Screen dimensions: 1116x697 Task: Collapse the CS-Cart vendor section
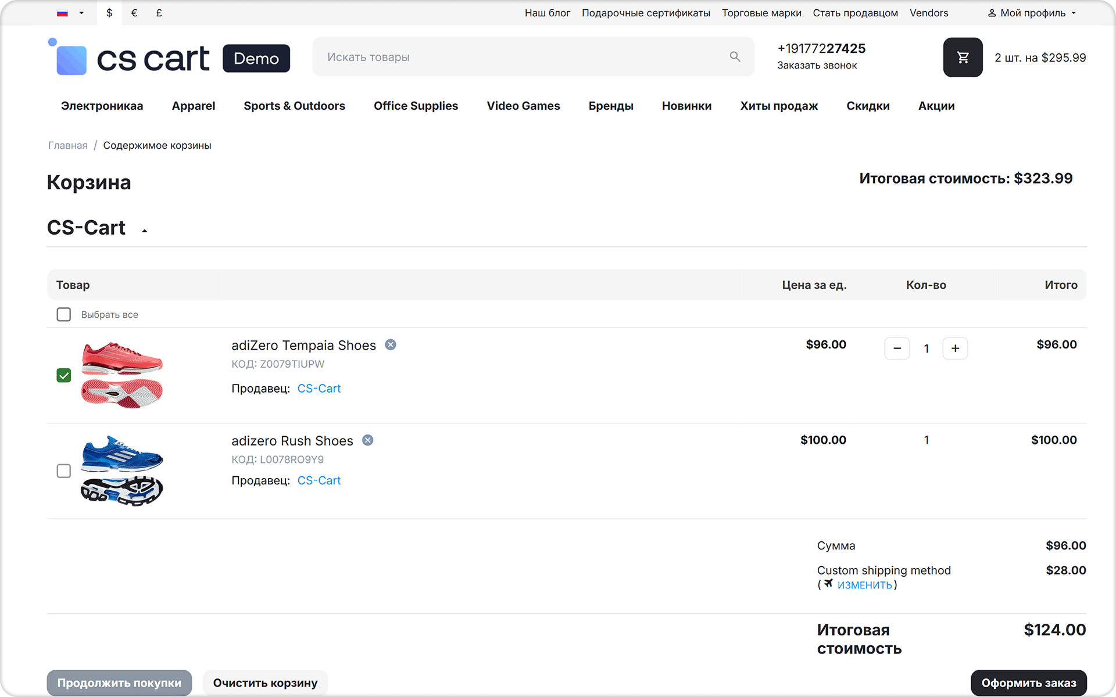(145, 231)
